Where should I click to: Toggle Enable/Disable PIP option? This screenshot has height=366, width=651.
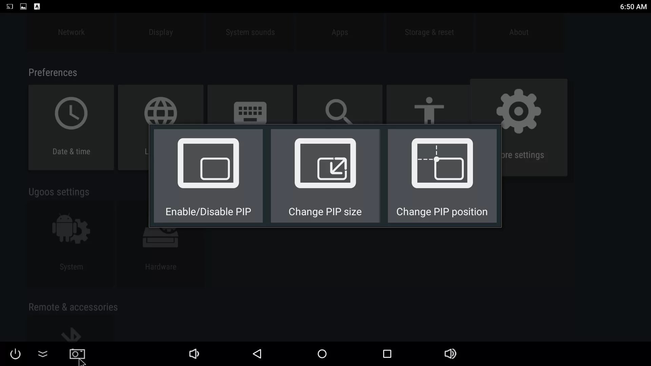[208, 176]
